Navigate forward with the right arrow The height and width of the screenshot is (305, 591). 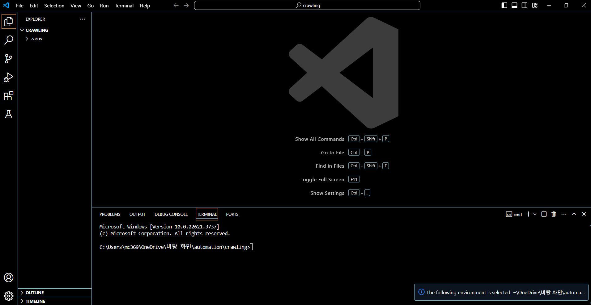(186, 6)
